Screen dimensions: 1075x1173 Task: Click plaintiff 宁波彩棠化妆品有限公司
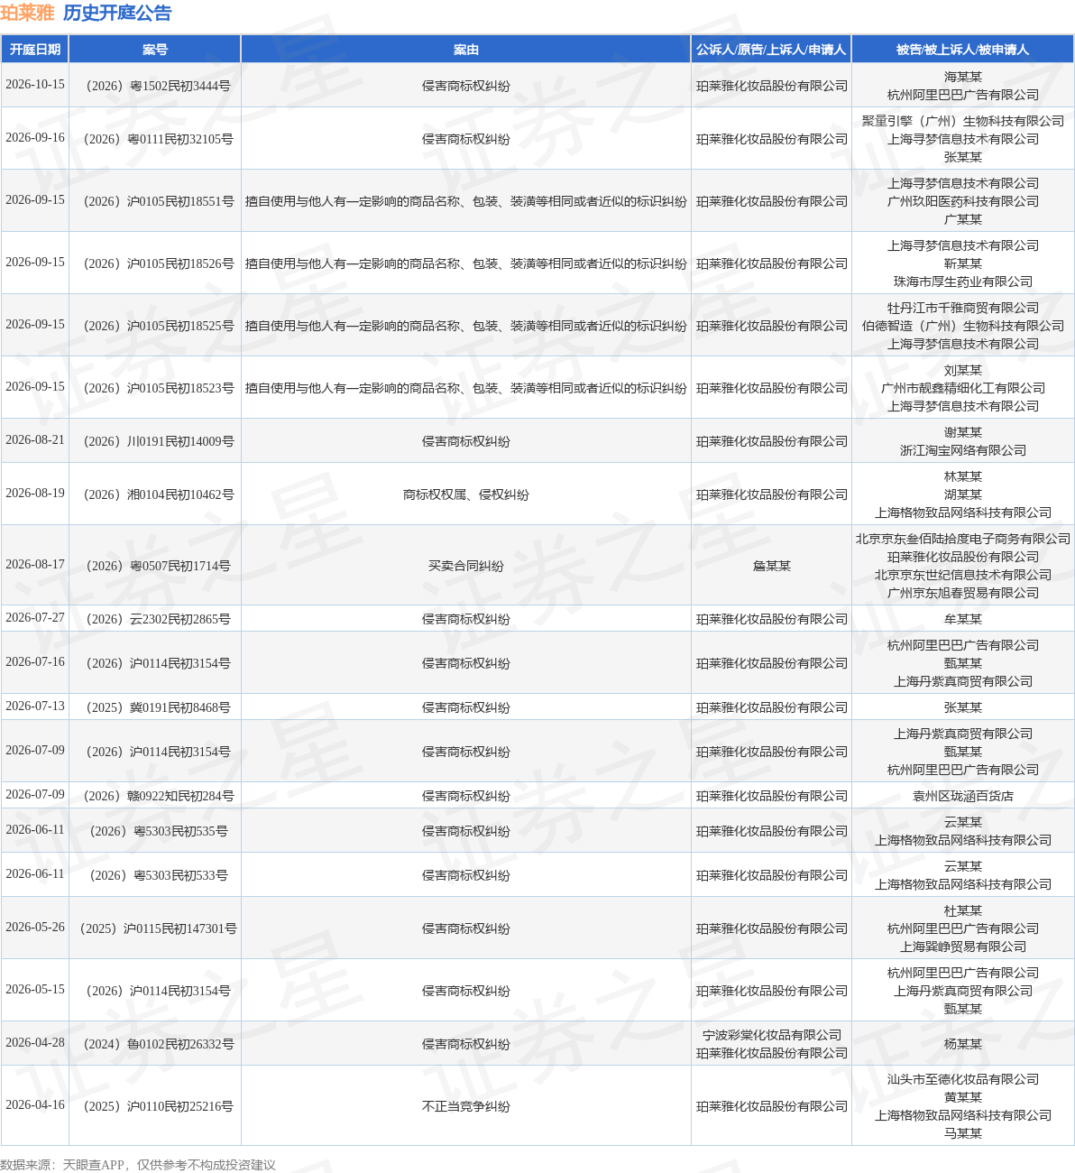(772, 1035)
